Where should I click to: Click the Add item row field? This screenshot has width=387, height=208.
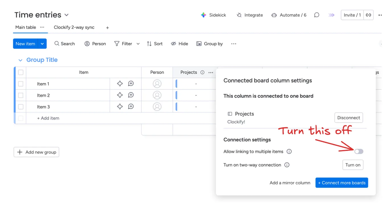coord(48,118)
